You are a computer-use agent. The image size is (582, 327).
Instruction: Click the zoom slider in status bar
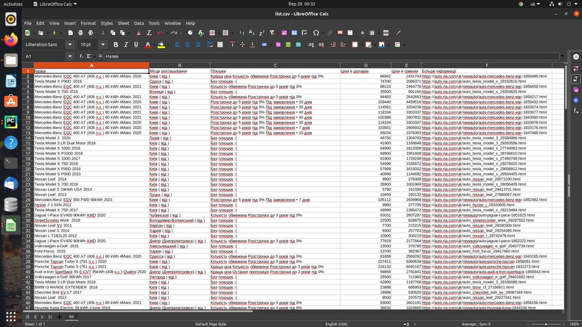point(546,324)
